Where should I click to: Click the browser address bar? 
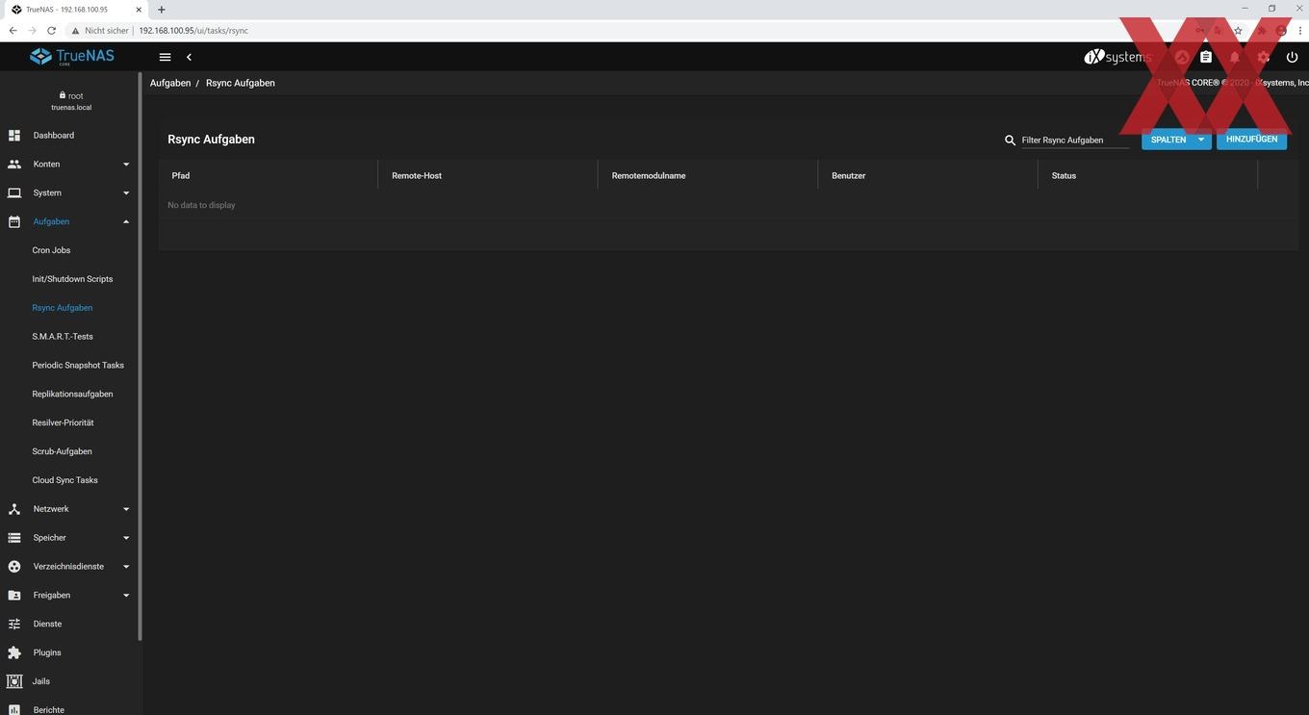[x=626, y=31]
